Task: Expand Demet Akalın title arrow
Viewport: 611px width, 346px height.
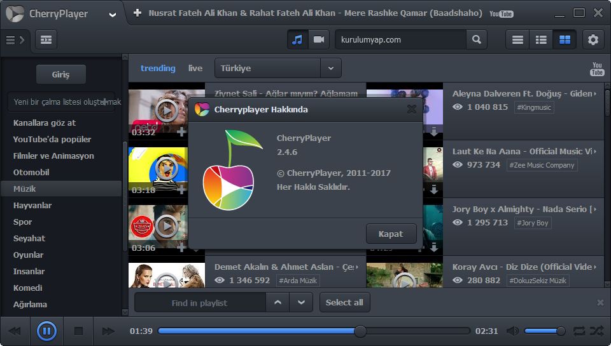Action: (x=357, y=267)
